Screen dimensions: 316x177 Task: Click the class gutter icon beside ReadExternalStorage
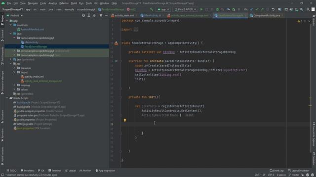[117, 43]
